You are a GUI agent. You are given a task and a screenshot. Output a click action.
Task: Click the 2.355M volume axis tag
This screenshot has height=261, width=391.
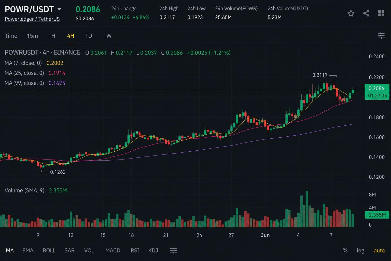(x=377, y=215)
